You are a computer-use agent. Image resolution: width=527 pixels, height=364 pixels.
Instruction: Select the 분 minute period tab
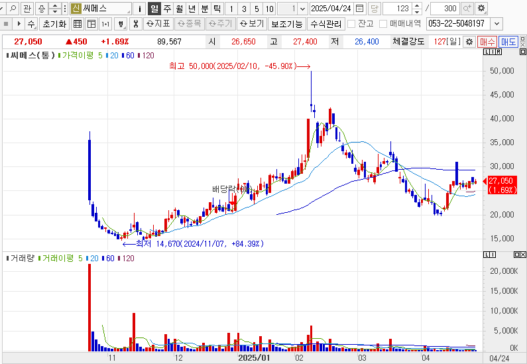(205, 9)
